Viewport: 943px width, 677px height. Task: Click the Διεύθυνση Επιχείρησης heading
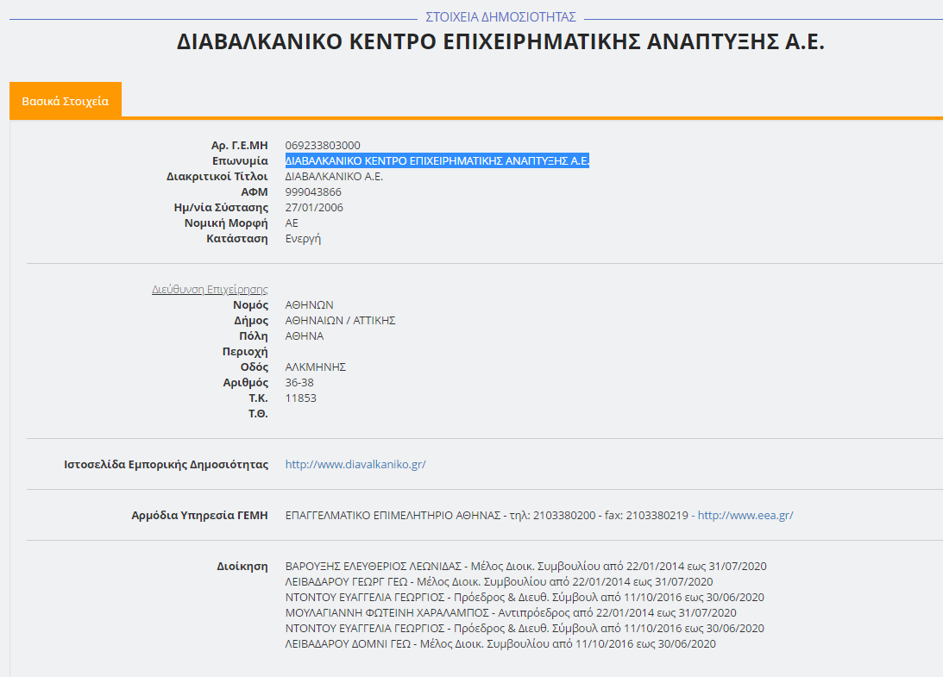pyautogui.click(x=210, y=289)
